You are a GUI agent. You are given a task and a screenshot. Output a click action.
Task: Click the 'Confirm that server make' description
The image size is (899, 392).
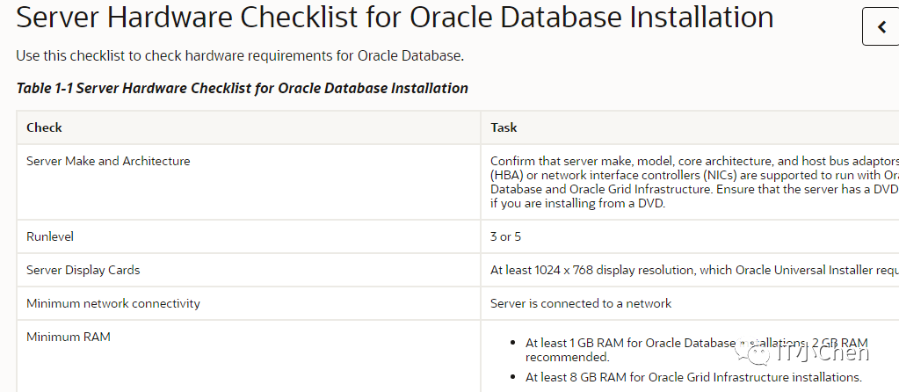pyautogui.click(x=685, y=162)
